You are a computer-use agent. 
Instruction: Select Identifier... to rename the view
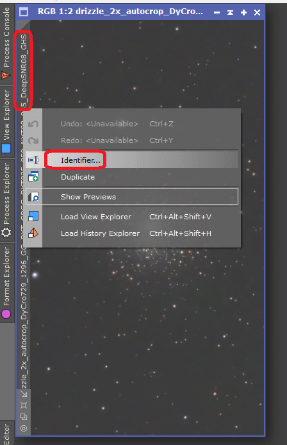click(132, 160)
